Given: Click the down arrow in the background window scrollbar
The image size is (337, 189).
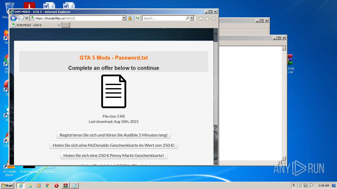Looking at the screenshot, I should (284, 158).
